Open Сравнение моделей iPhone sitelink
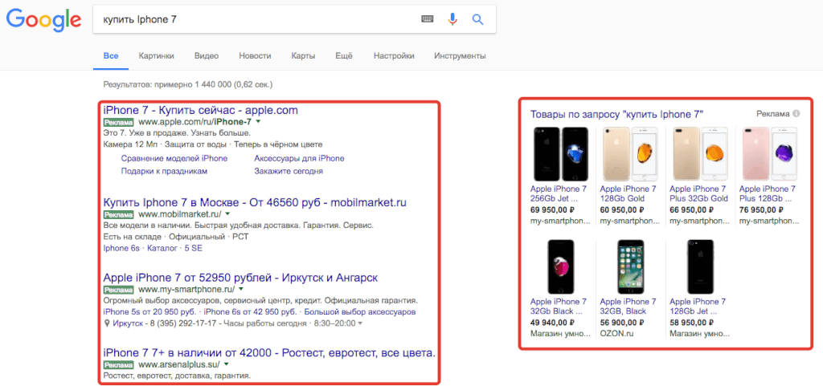 (174, 158)
